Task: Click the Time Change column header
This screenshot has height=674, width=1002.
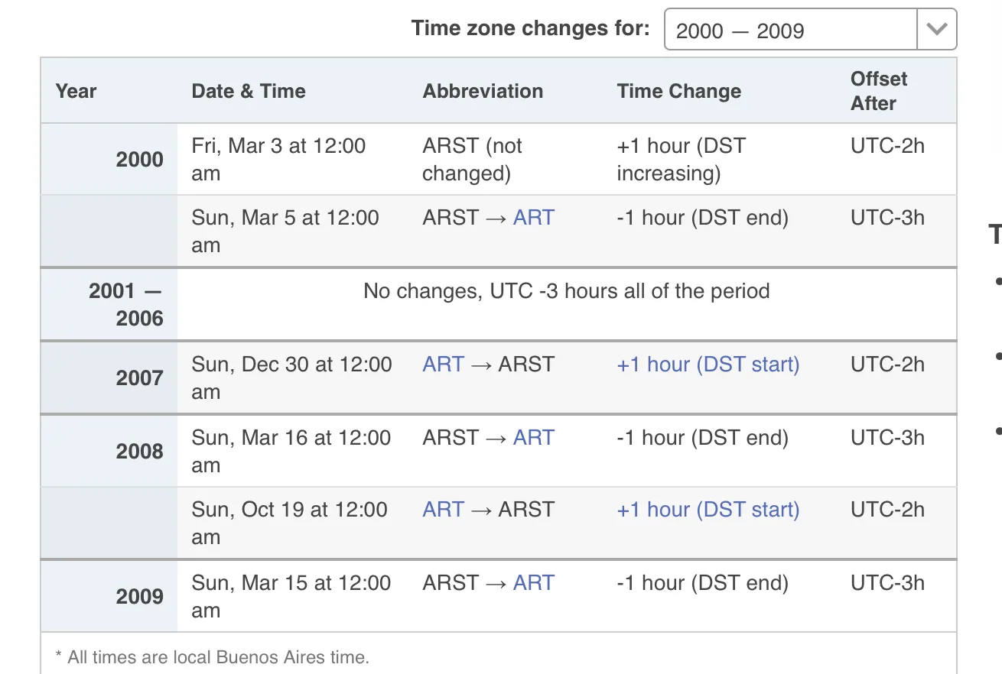Action: pos(678,91)
